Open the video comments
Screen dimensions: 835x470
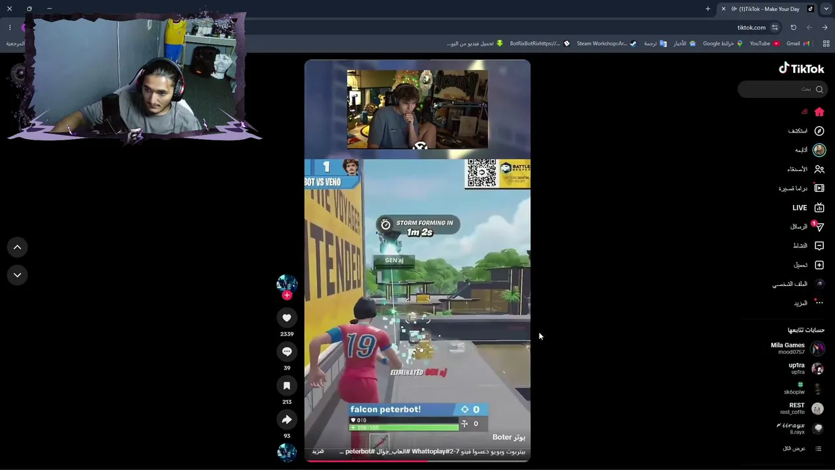pyautogui.click(x=286, y=351)
